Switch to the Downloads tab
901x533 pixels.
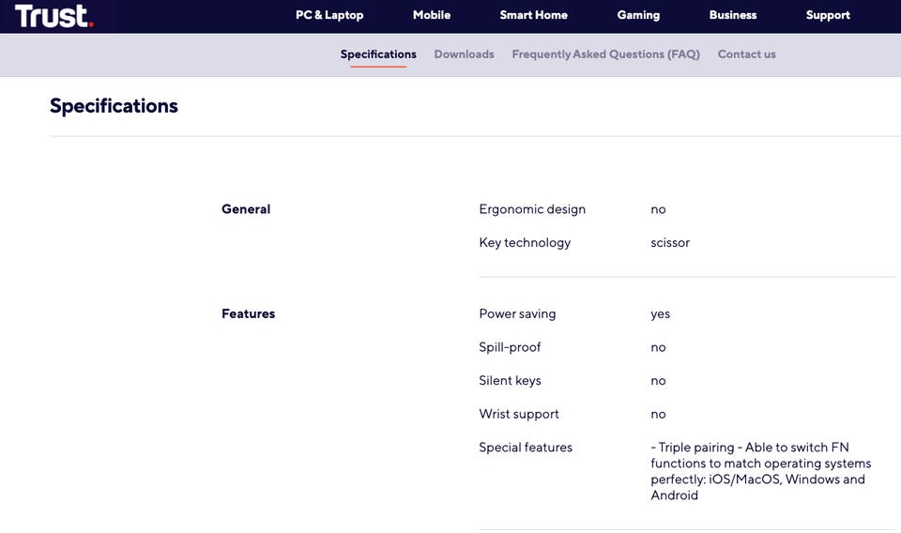click(464, 54)
